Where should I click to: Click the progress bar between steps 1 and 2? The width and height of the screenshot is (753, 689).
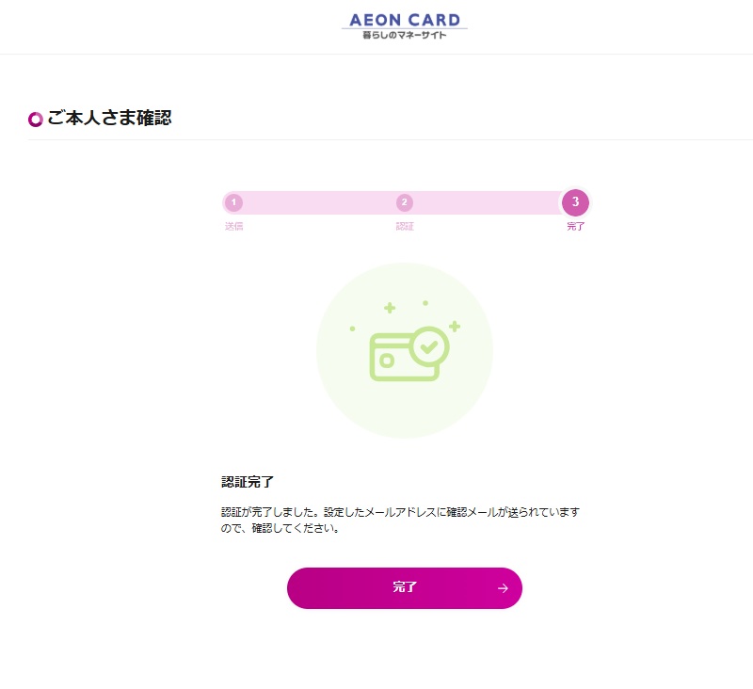tap(318, 202)
